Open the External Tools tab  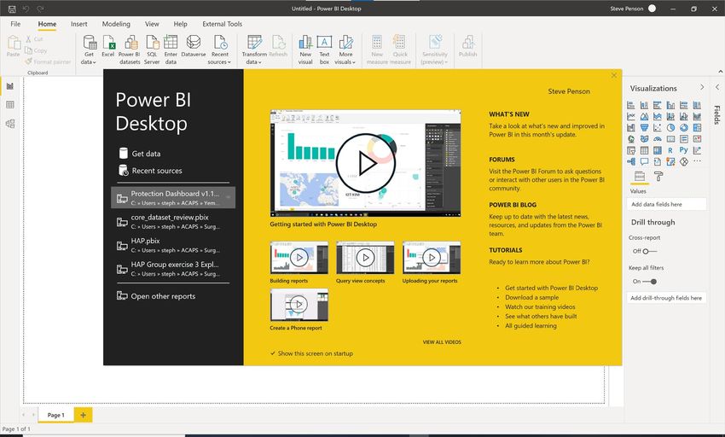[x=222, y=24]
